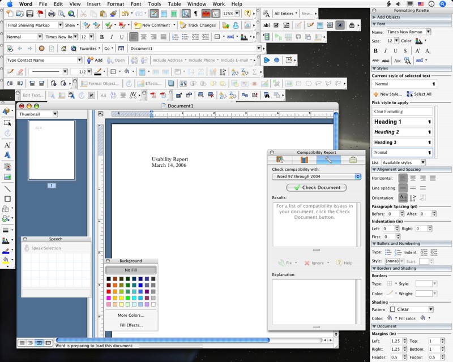Click the Print icon on Standard toolbar
This screenshot has height=362, width=453.
coord(52,14)
